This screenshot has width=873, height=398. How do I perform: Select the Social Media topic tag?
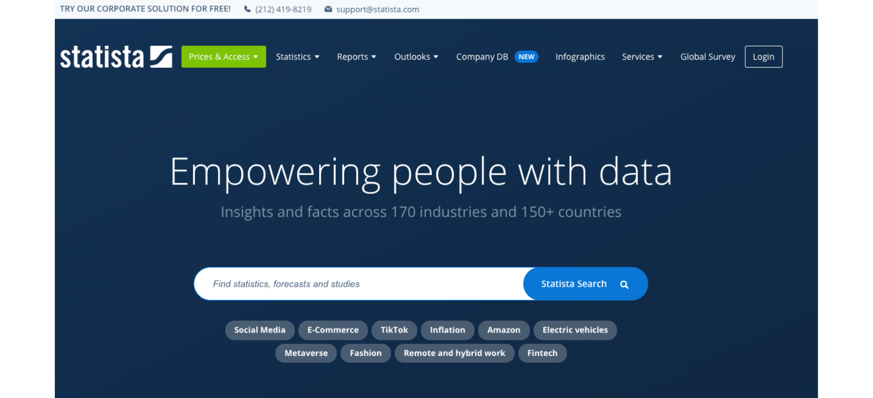(260, 330)
